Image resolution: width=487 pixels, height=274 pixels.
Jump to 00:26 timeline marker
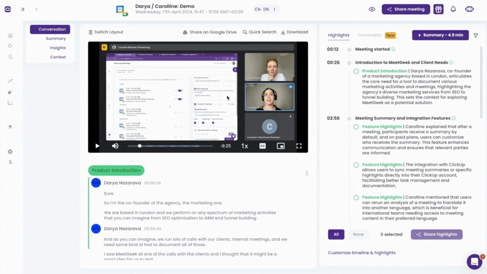(333, 62)
